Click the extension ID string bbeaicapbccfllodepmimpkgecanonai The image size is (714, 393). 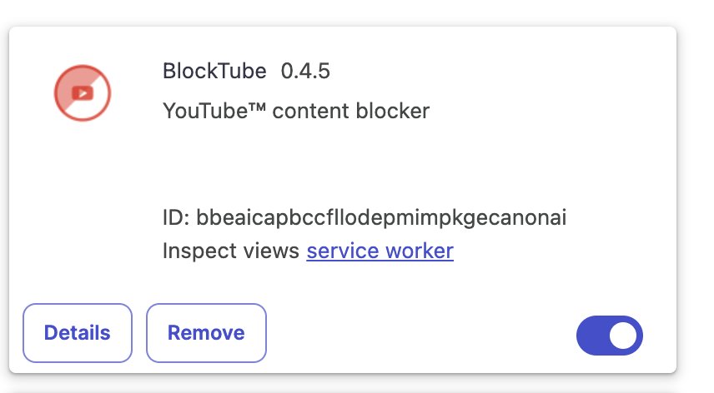pos(381,217)
